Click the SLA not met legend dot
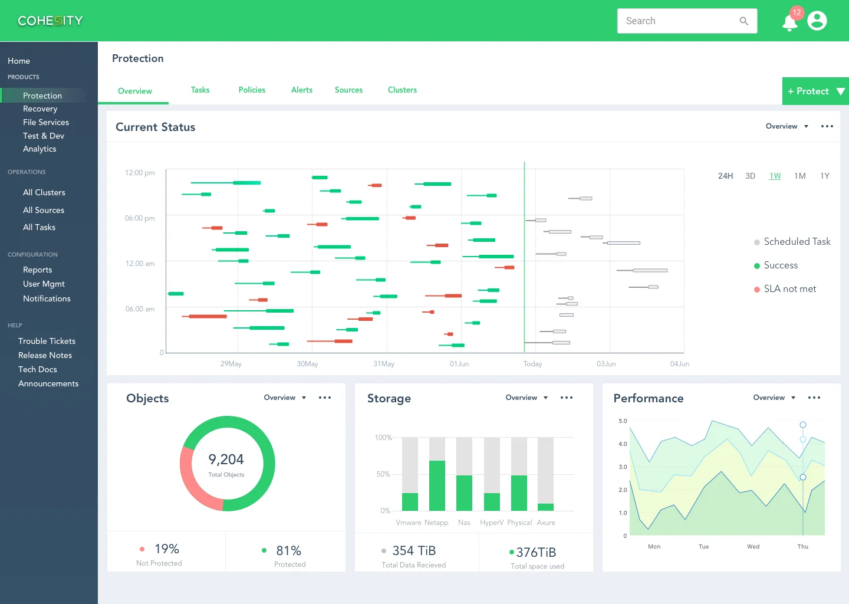Image resolution: width=849 pixels, height=604 pixels. coord(757,290)
